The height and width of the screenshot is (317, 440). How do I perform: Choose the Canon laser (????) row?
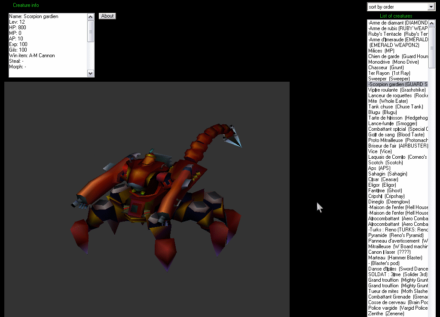tap(398, 252)
